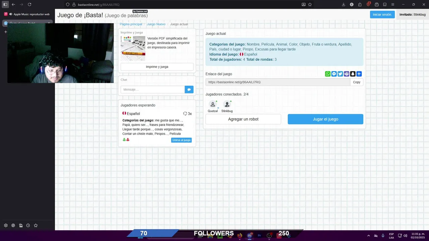This screenshot has height=241, width=429.
Task: Copy the game link with Copy button
Action: point(357,82)
